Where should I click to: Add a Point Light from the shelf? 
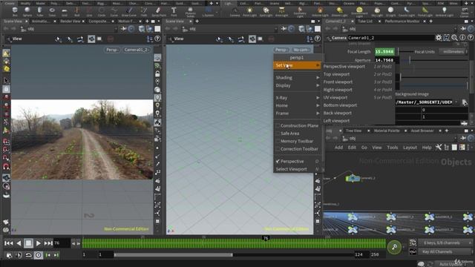click(249, 12)
